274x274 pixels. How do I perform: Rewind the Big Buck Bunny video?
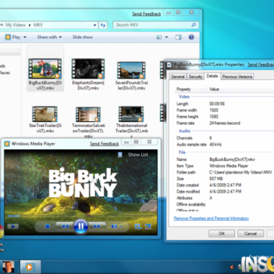[65, 226]
